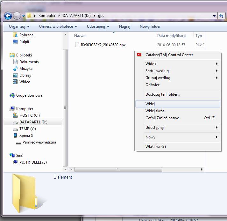The height and width of the screenshot is (221, 227).
Task: Open the Muzyka library icon
Action: (x=15, y=69)
